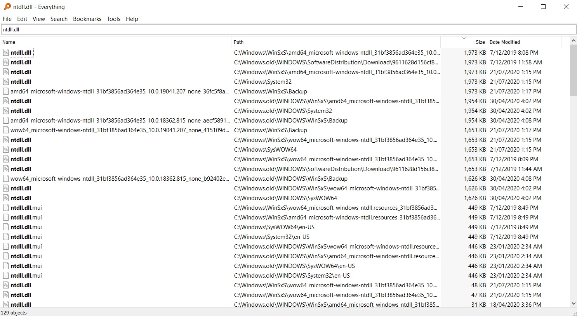This screenshot has height=316, width=577.
Task: Click icon of the 48 KB ntdll.dll
Action: pyautogui.click(x=6, y=285)
